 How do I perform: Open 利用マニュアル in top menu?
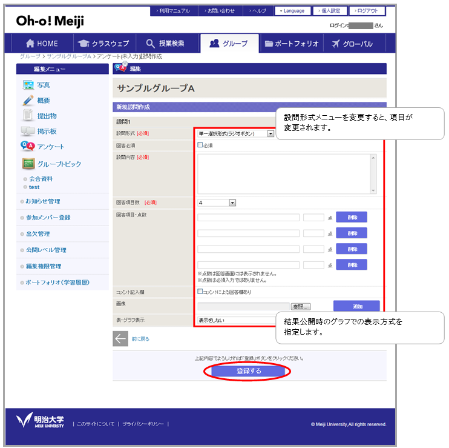[x=174, y=11]
